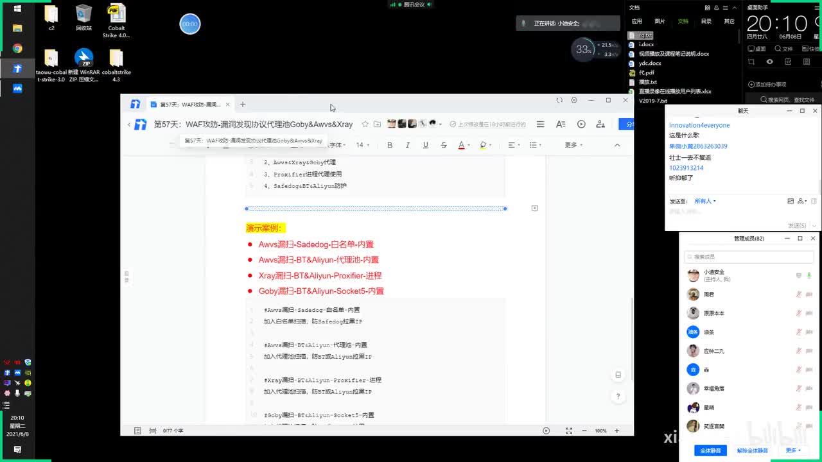Open text alignment dropdown
Viewport: 822px width, 462px height.
pos(513,145)
